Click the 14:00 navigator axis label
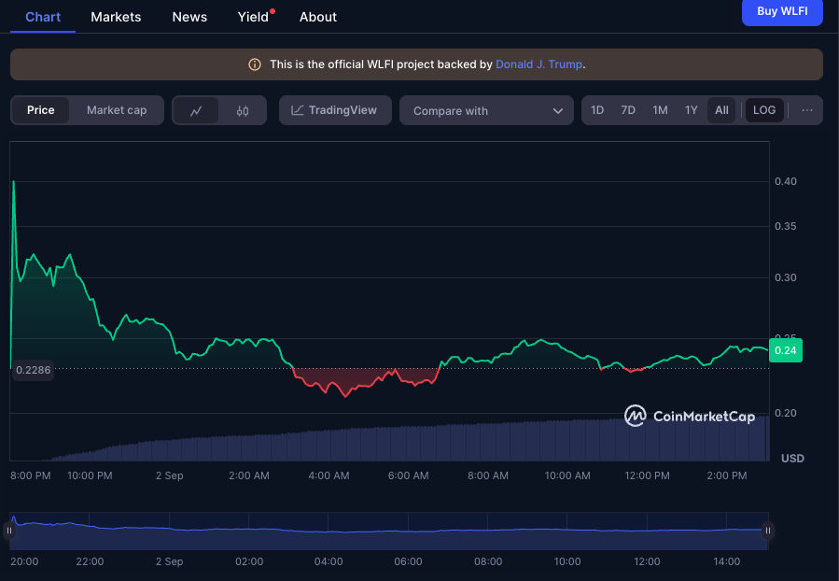839x581 pixels. [x=727, y=561]
